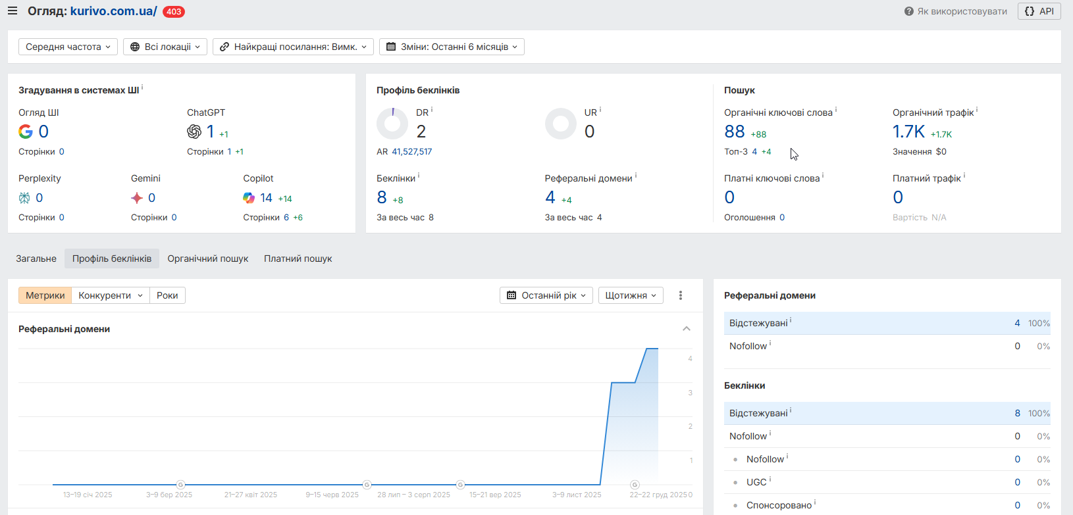Switch chart view to Роки
The image size is (1073, 515).
pos(167,295)
